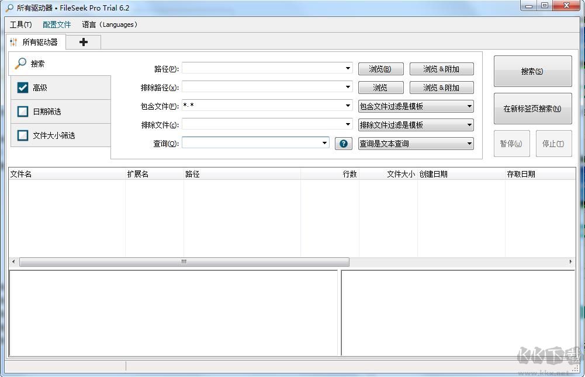Enable the 日期筛选 checkbox

pyautogui.click(x=22, y=111)
